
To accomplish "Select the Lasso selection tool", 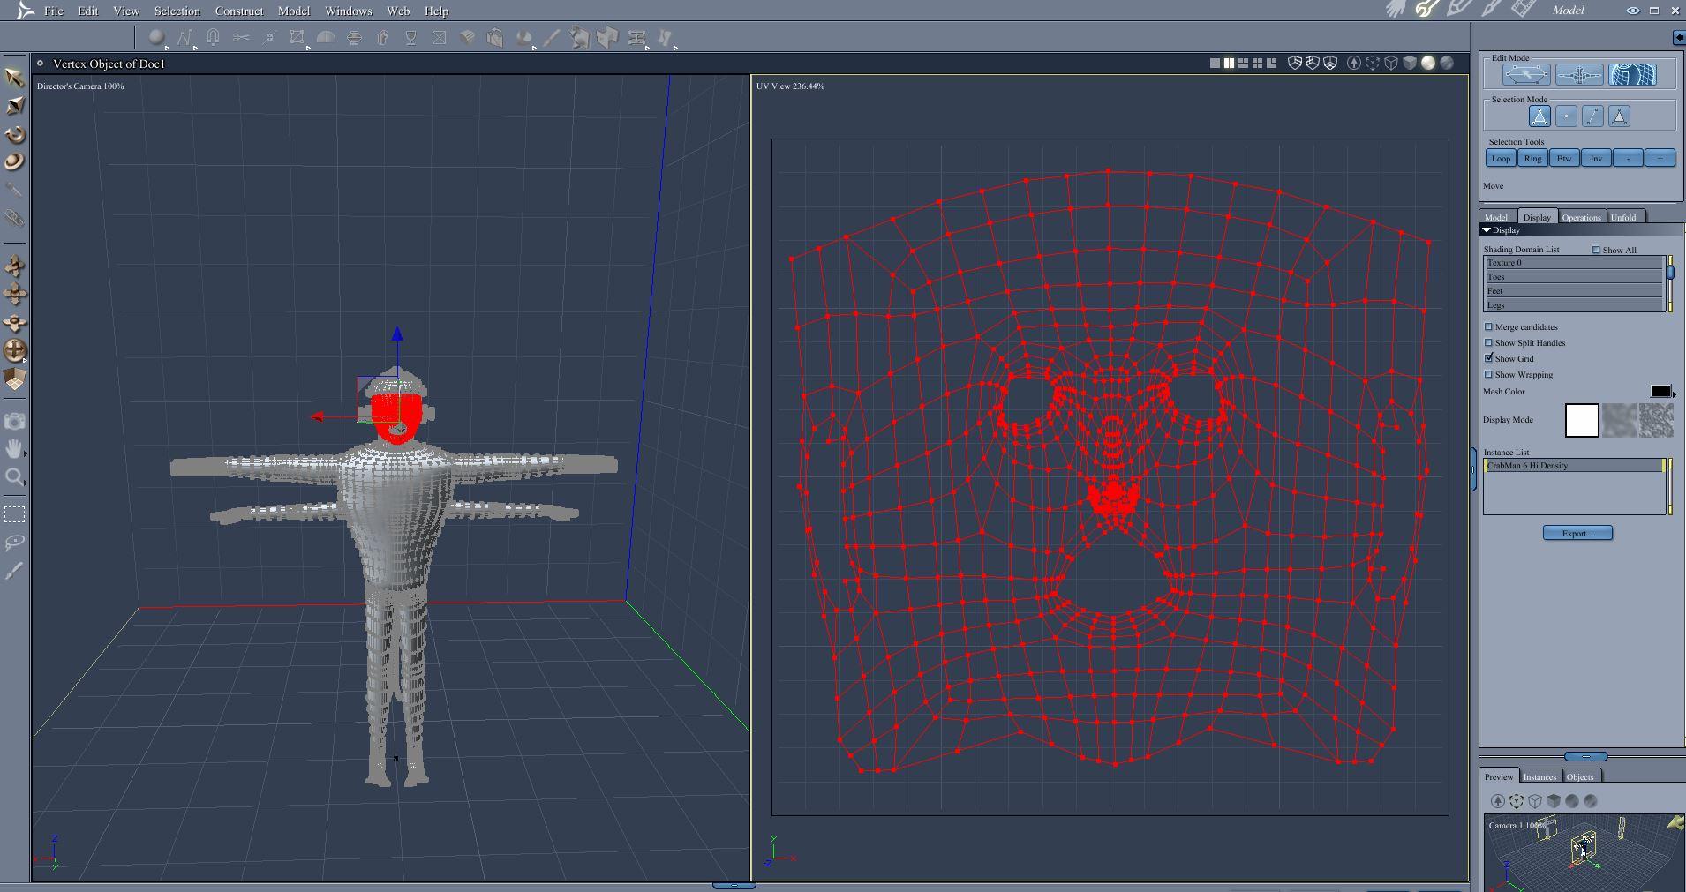I will pos(14,543).
